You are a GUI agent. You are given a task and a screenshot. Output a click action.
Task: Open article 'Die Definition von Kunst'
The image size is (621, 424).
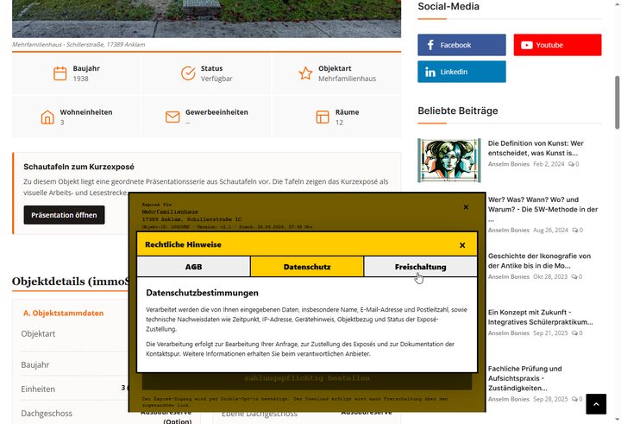pyautogui.click(x=536, y=148)
